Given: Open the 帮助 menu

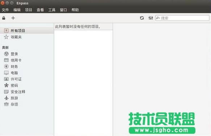Looking at the screenshot, I should coord(75,10).
